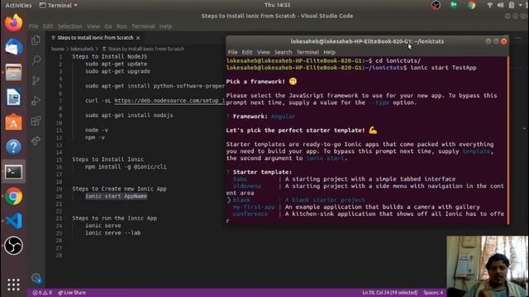Open Edit menu in Terminal window
This screenshot has height=297, width=529.
[247, 52]
